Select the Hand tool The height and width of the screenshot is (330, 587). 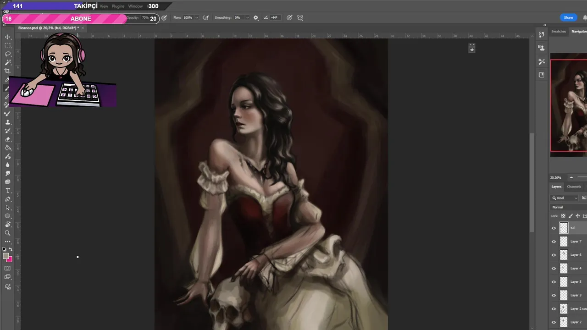pos(7,225)
